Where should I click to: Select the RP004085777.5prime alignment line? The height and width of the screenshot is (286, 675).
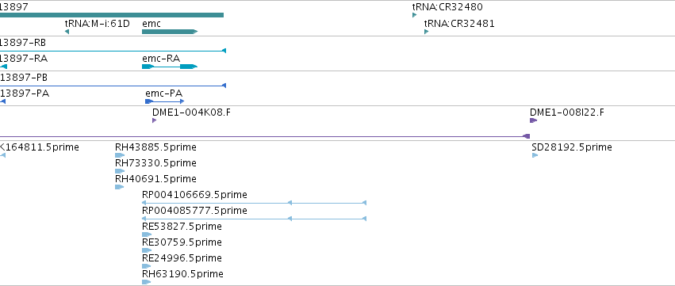click(254, 219)
